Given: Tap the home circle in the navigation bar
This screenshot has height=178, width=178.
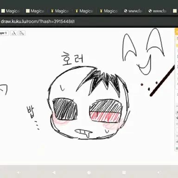Looking at the screenshot, I should tap(89, 172).
